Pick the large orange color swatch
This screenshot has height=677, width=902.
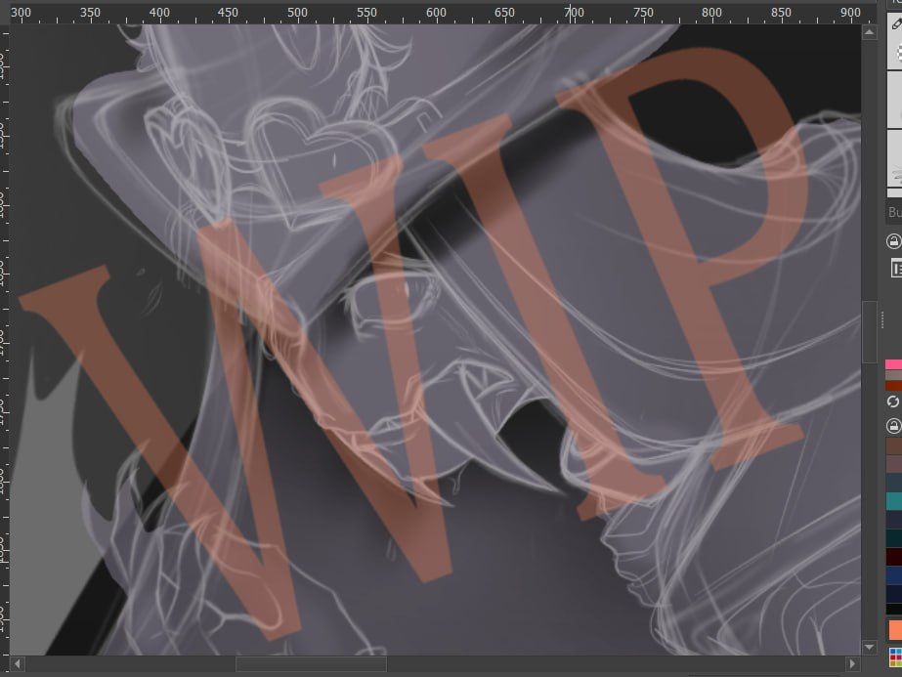(895, 630)
